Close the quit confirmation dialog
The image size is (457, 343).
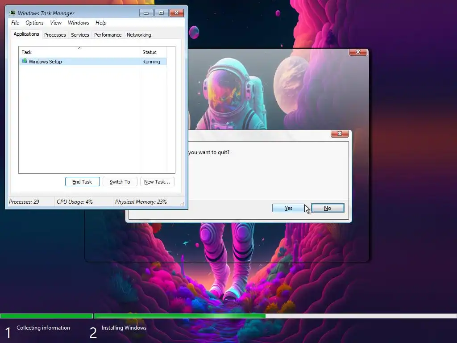point(340,134)
